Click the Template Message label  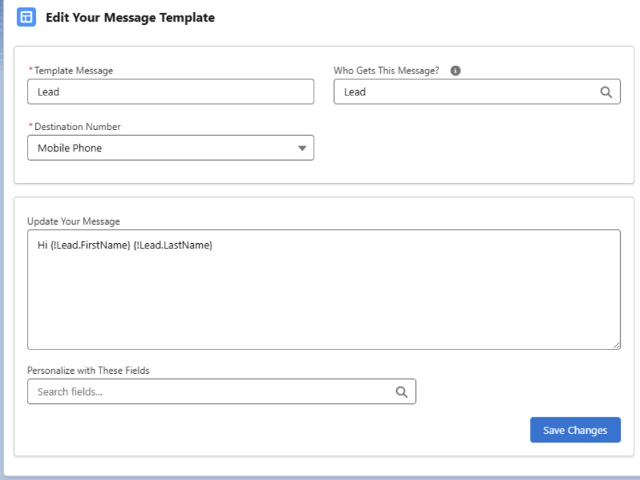[x=74, y=70]
